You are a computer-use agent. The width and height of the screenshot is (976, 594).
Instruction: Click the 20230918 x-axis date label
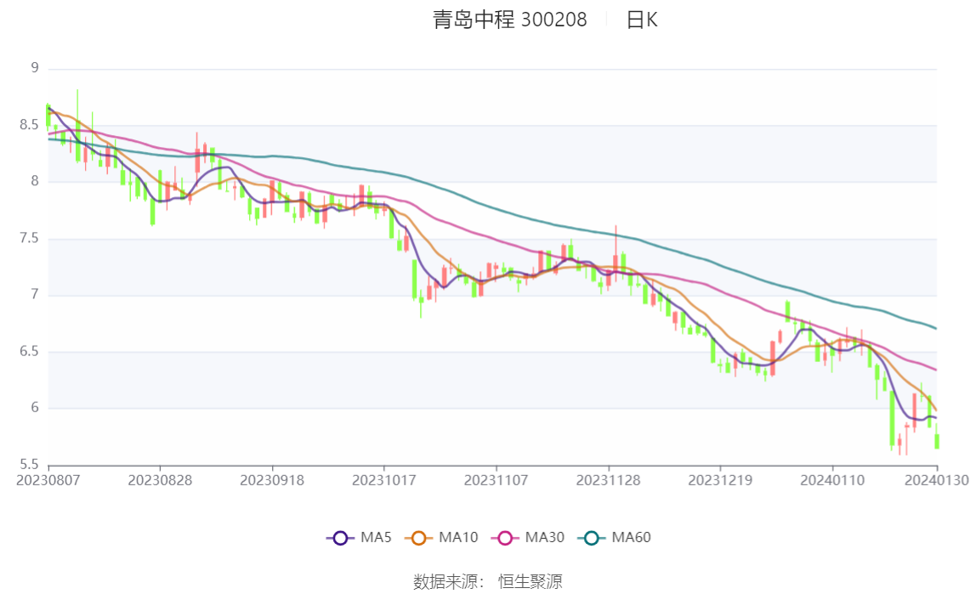pos(272,480)
